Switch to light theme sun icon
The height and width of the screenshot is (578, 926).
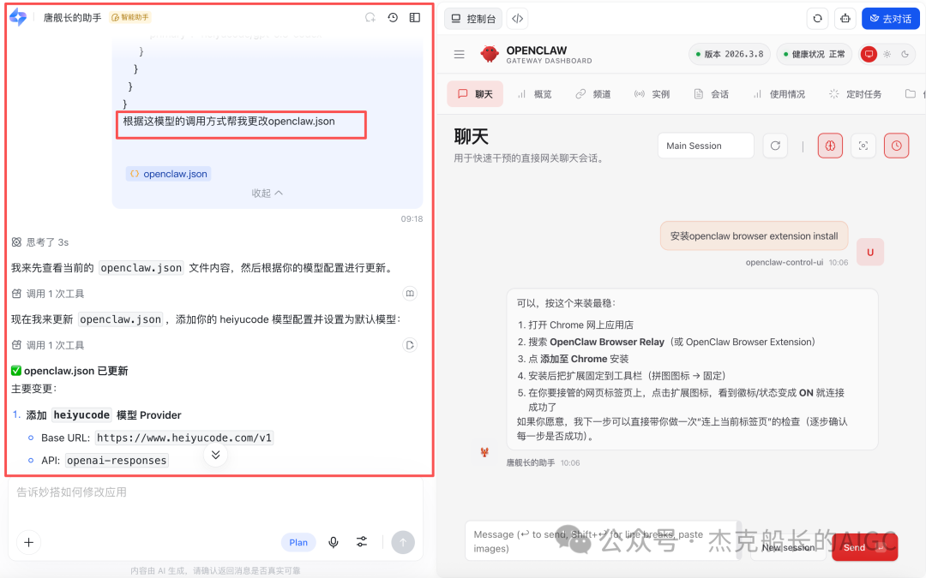point(887,54)
